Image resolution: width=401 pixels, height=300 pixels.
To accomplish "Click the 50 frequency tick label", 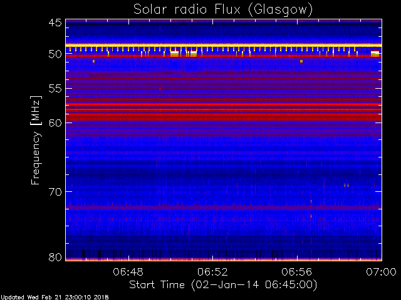I will coord(55,54).
